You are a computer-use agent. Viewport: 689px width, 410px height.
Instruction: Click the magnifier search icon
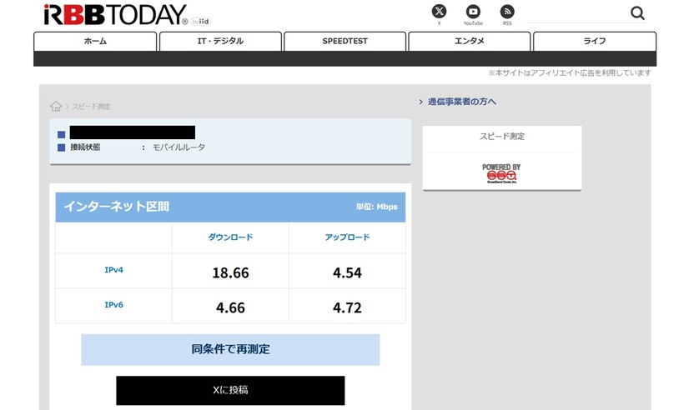637,13
